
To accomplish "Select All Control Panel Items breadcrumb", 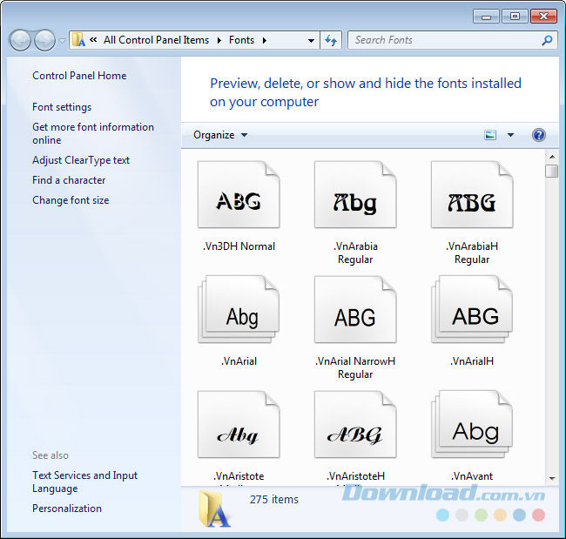I will click(x=156, y=40).
